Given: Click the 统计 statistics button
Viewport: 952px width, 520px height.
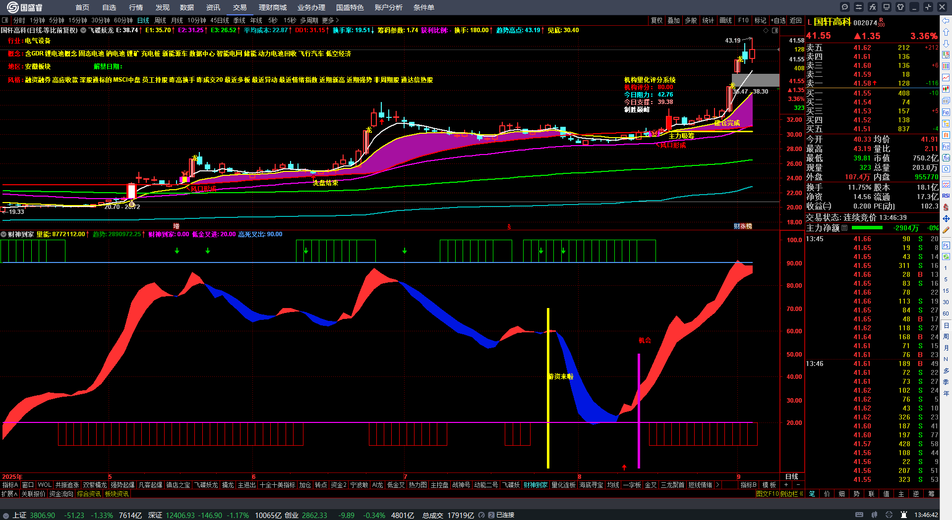Looking at the screenshot, I should tap(708, 20).
